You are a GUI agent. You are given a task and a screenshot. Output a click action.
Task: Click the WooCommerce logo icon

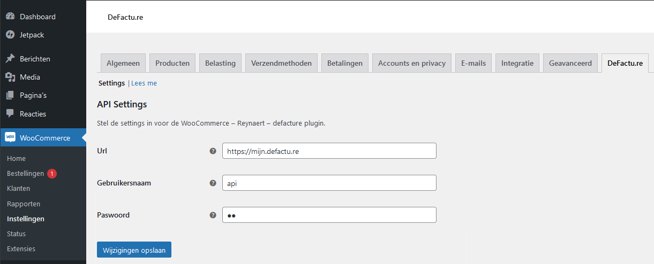10,137
